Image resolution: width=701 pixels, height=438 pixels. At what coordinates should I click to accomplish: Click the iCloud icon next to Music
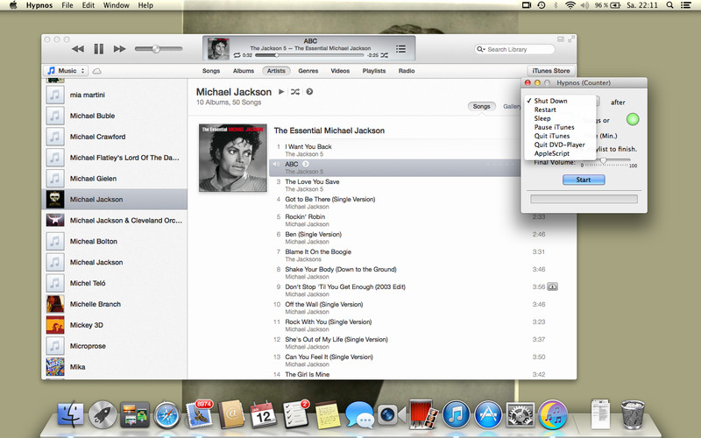tap(96, 71)
